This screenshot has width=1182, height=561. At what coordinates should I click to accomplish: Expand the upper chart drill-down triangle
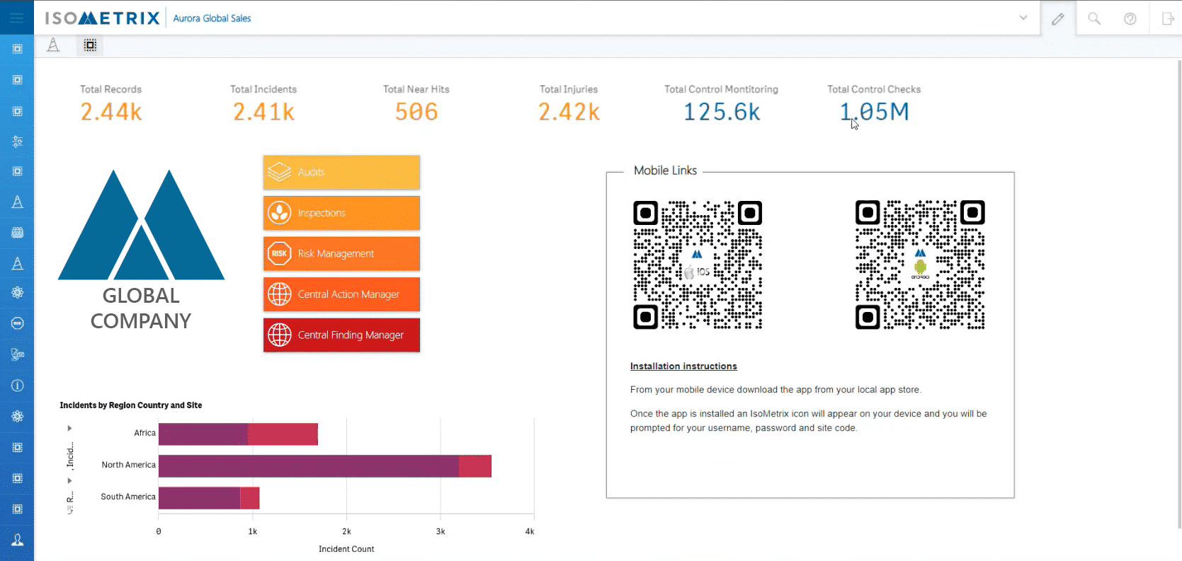tap(69, 428)
